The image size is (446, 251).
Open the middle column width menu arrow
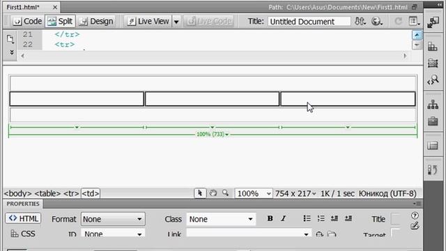click(x=212, y=127)
